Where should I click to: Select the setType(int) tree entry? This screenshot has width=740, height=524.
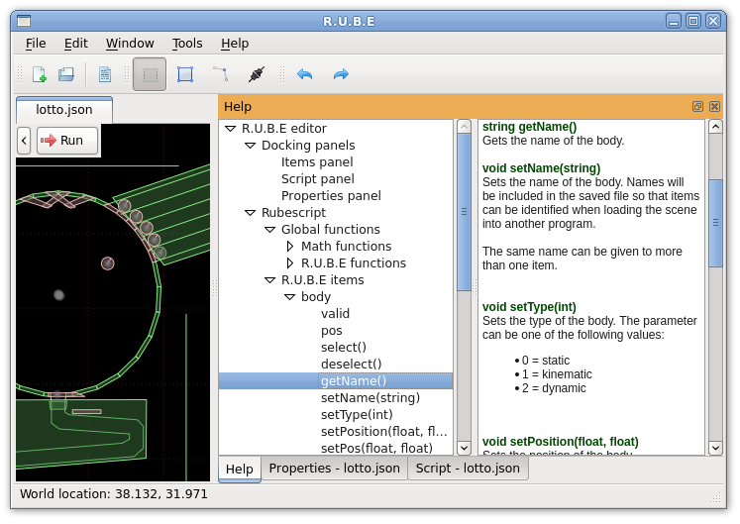[x=357, y=415]
